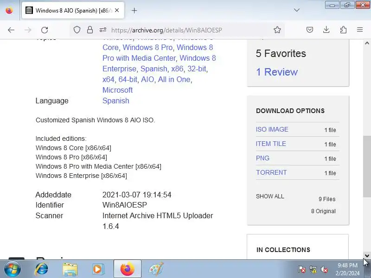The height and width of the screenshot is (278, 371).
Task: Open Firefox View pinned icon
Action: [x=9, y=10]
